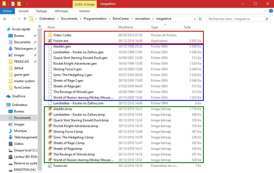
Task: Click the Video Codec folder icon
Action: coord(50,35)
